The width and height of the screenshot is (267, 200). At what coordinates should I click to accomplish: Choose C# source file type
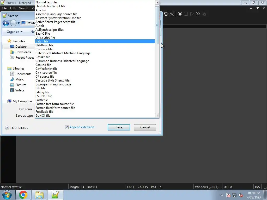pos(95,77)
